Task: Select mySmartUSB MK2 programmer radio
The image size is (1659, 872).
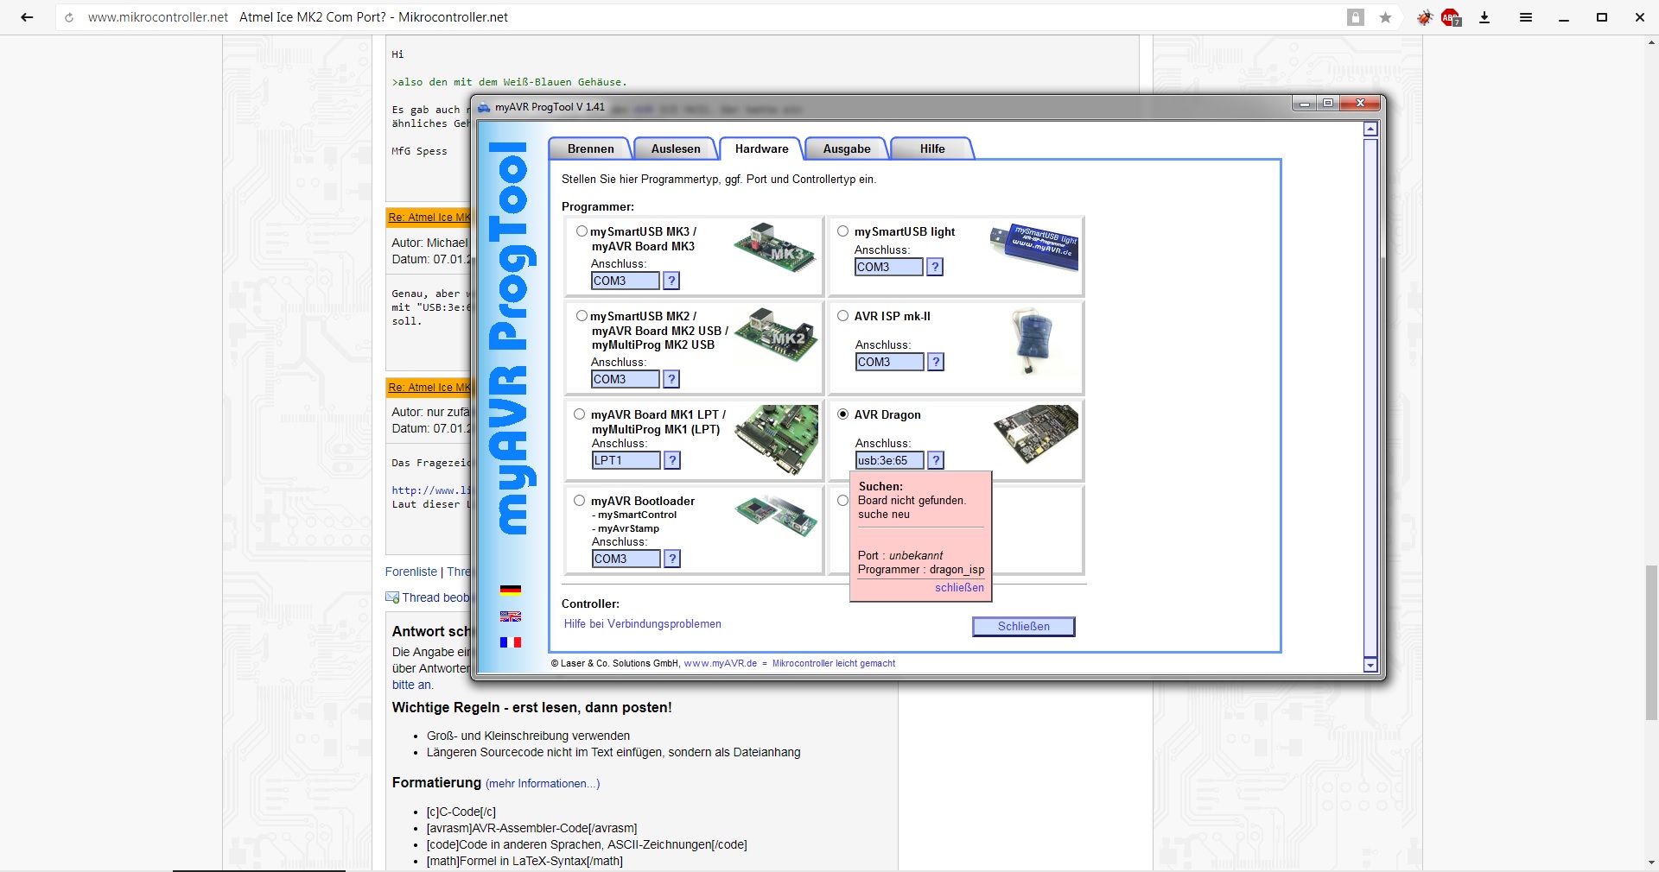Action: pos(582,316)
